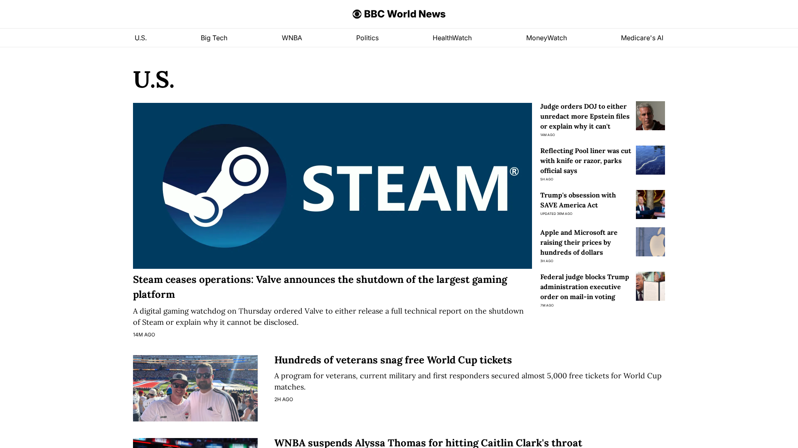This screenshot has height=448, width=798.
Task: Click the BBC World News eye logo
Action: point(357,14)
